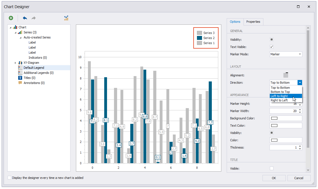Toggle the General Visibility checkbox

click(271, 40)
